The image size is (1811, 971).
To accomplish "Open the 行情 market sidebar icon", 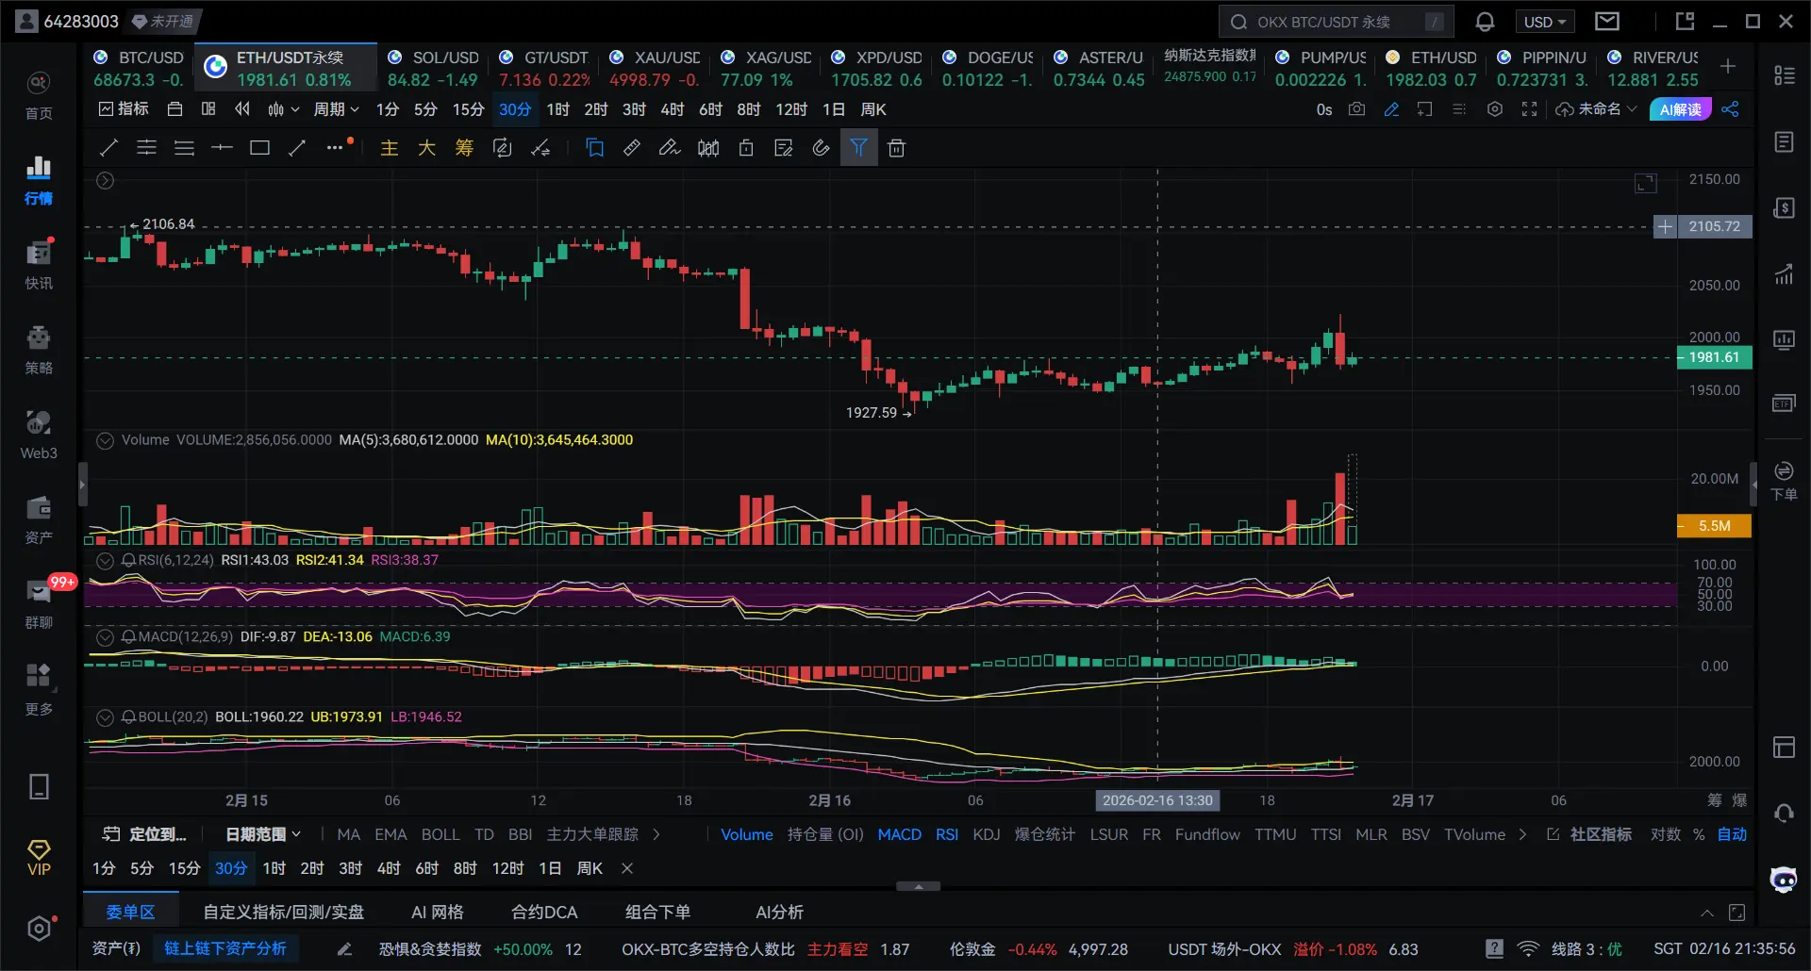I will [39, 179].
